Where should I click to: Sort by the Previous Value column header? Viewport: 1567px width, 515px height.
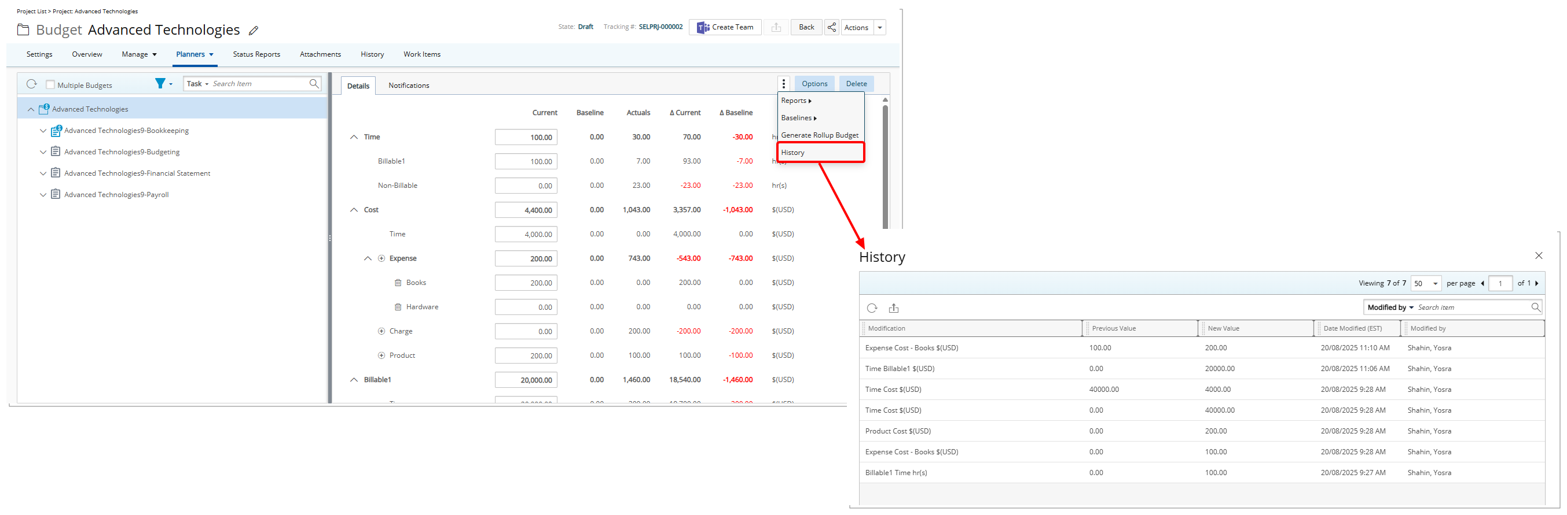(1141, 328)
